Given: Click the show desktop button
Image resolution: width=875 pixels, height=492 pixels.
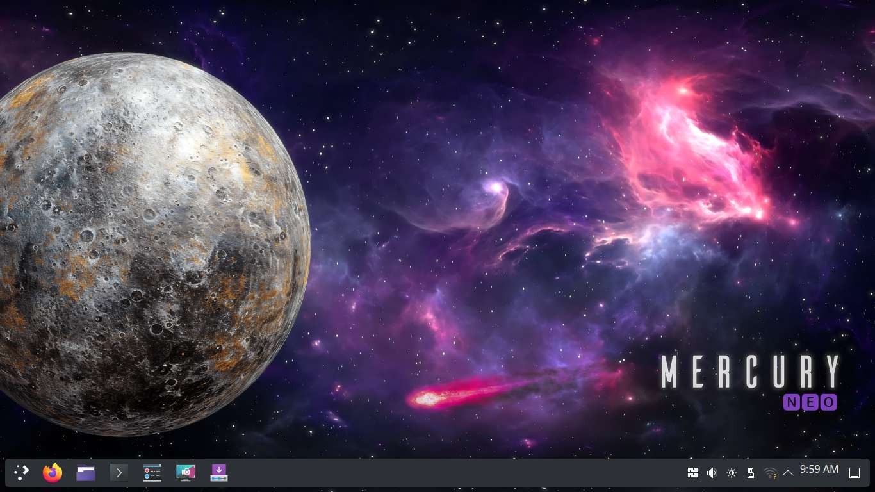Looking at the screenshot, I should coord(855,473).
